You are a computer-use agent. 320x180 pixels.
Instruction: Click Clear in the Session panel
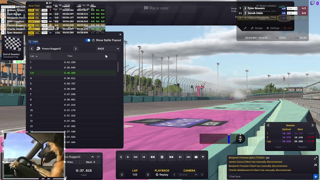[x=278, y=147]
